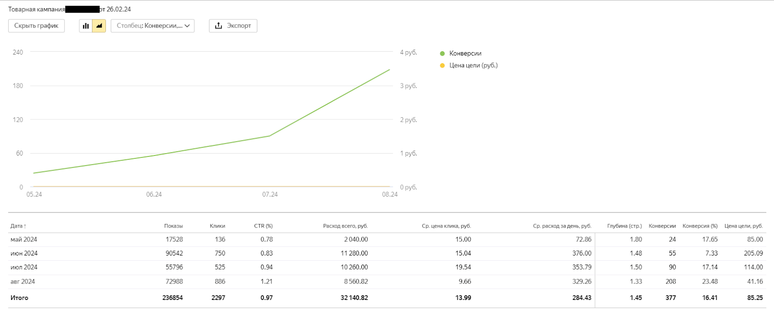Sort table by Клики column
774x311 pixels.
217,226
